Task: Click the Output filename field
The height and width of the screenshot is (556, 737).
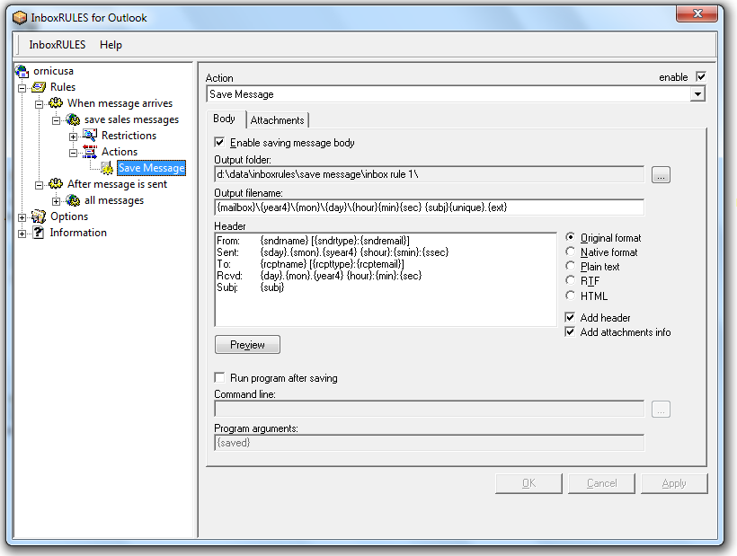Action: point(429,207)
